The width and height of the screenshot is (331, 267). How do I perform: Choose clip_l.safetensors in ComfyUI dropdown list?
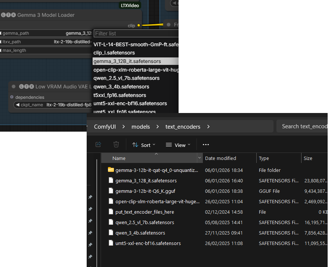tap(136, 53)
